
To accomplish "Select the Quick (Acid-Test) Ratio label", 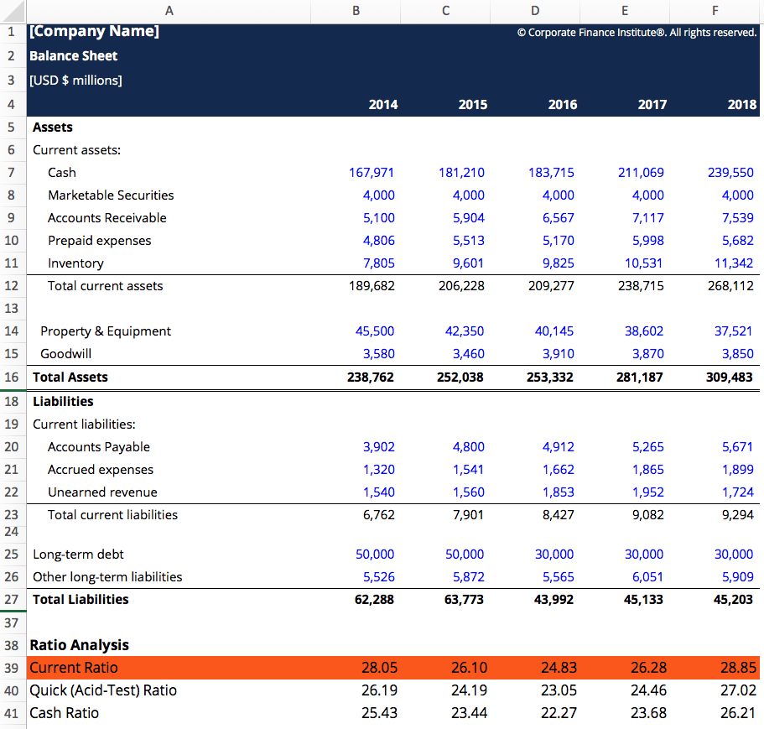I will [103, 690].
